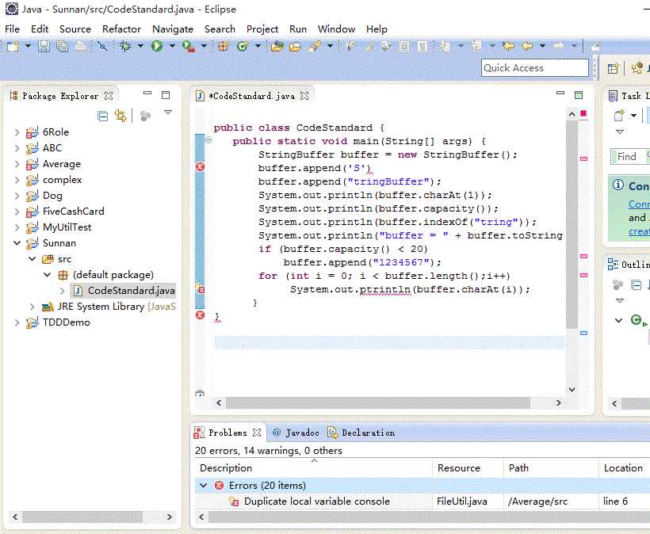Click the Skip All Breakpoints icon
Image resolution: width=650 pixels, height=534 pixels.
tap(102, 46)
